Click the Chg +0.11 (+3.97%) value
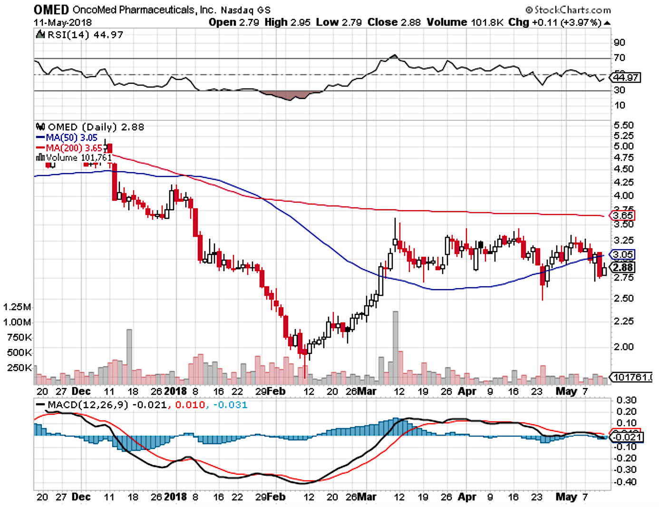Screen dimensions: 659x507 tap(554, 22)
